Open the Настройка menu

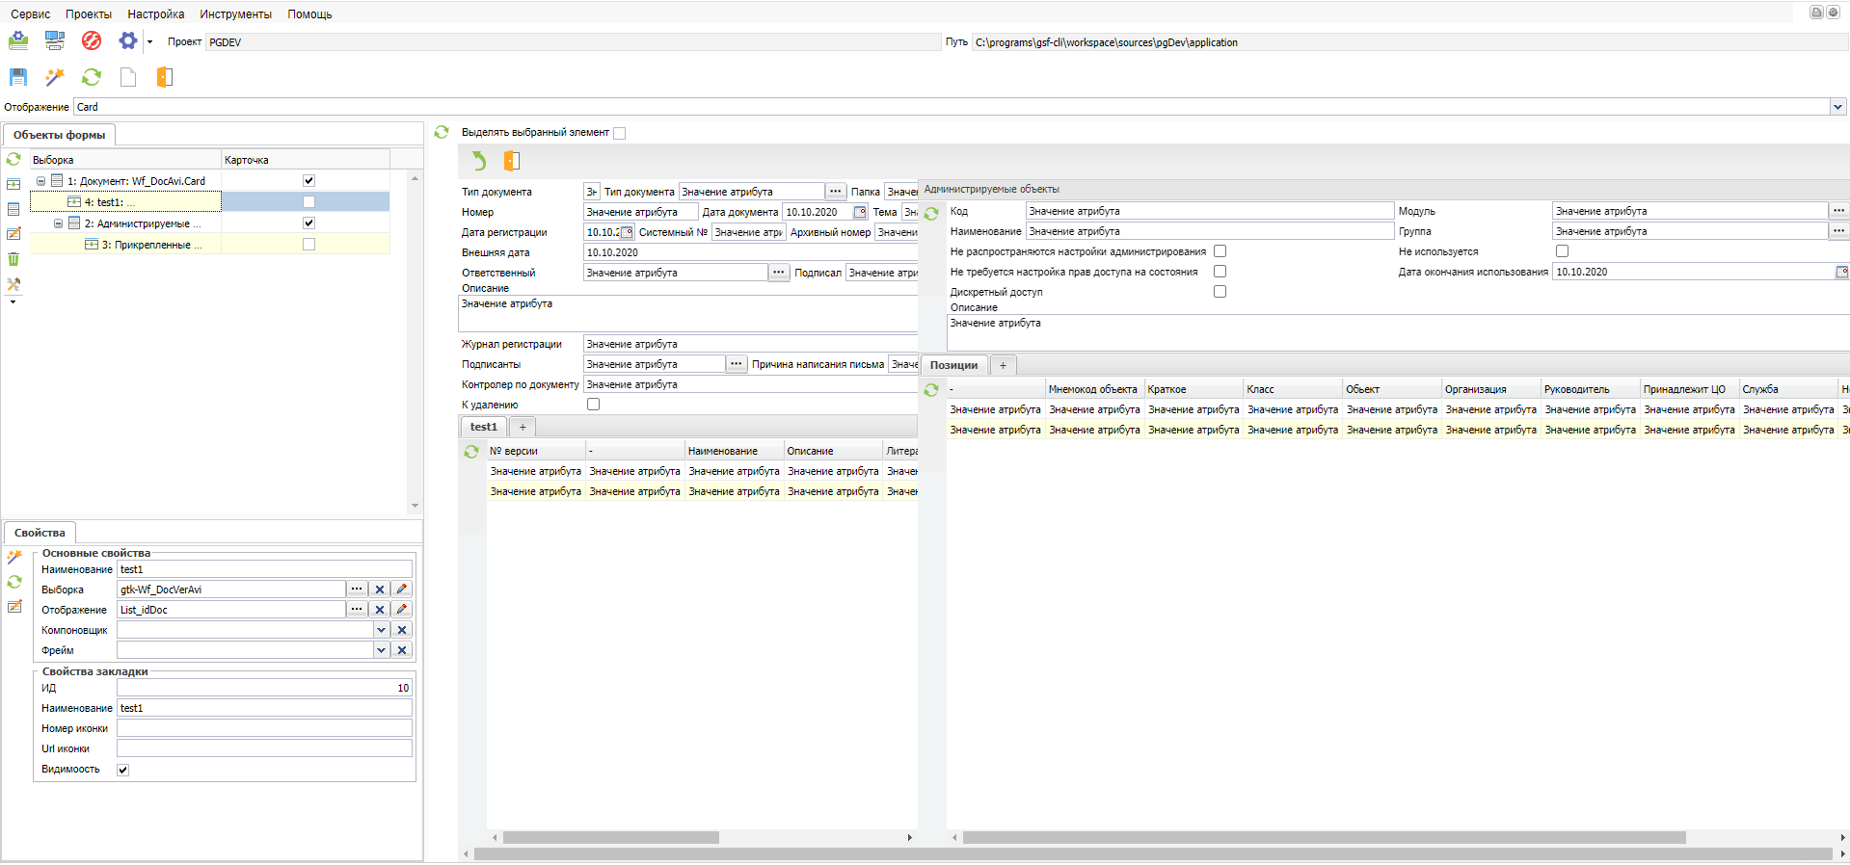156,14
